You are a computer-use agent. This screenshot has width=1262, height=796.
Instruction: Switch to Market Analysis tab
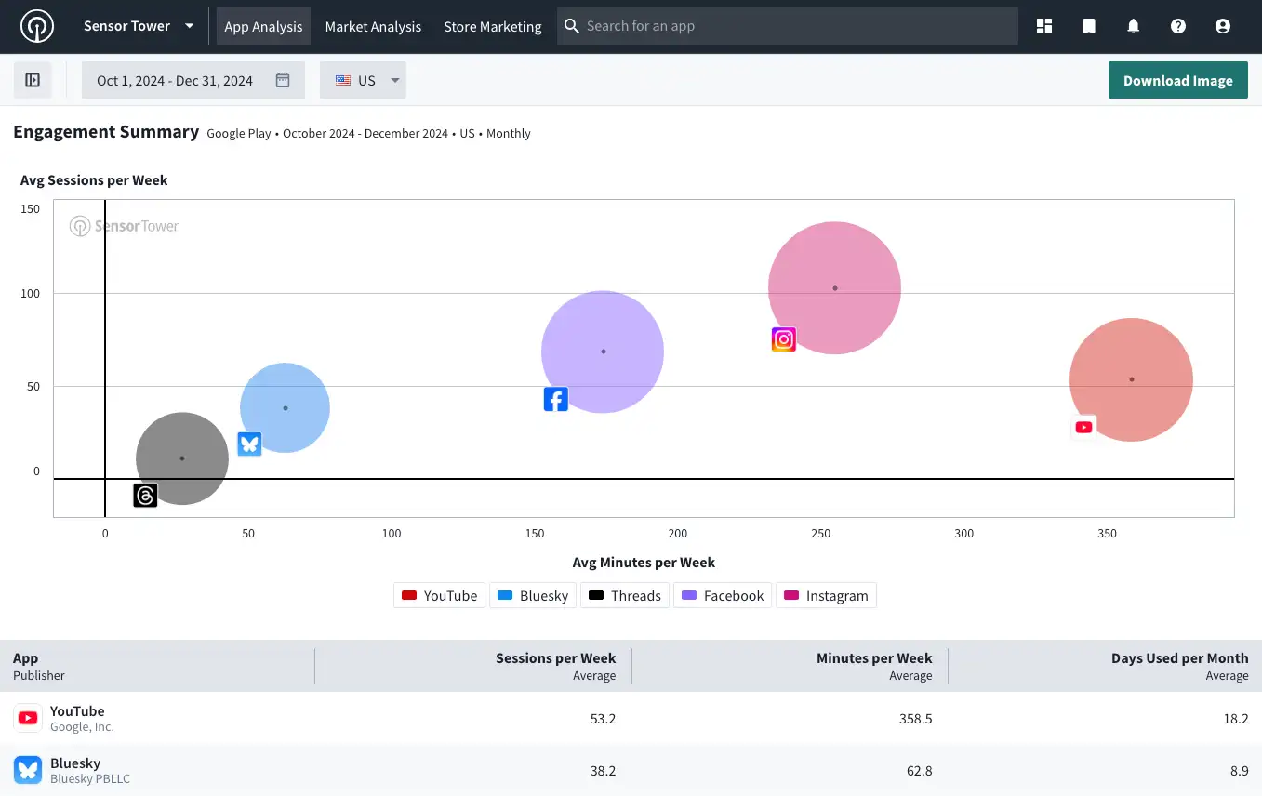tap(373, 26)
